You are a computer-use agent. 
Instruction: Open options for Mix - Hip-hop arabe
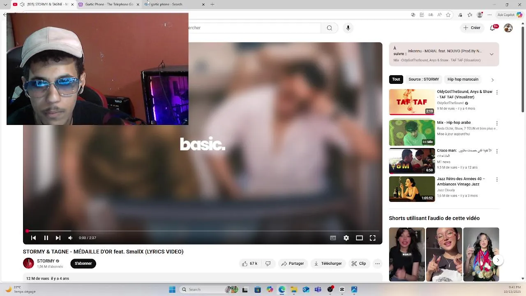[x=497, y=123]
